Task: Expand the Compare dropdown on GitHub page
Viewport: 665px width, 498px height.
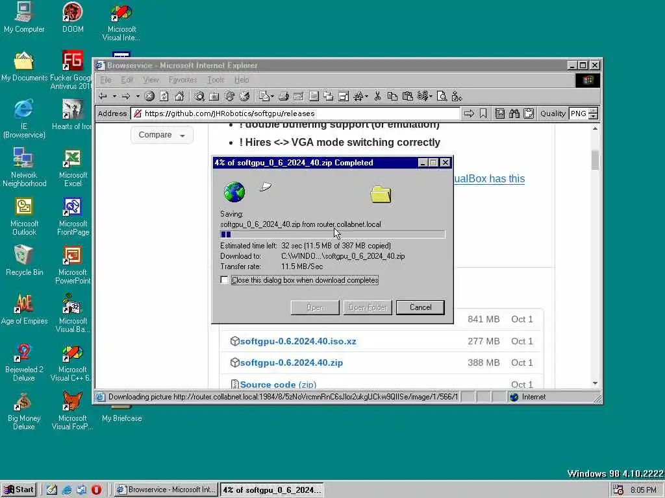Action: 162,135
